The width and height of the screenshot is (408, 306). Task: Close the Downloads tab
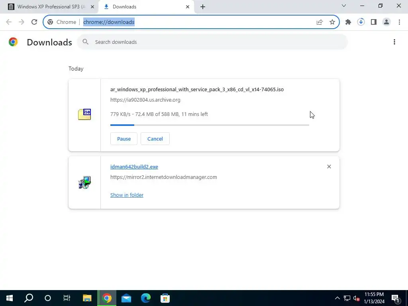(x=188, y=7)
